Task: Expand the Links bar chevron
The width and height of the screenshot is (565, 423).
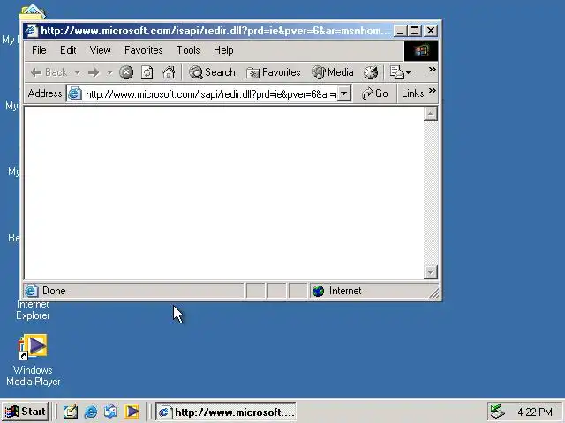Action: 433,90
